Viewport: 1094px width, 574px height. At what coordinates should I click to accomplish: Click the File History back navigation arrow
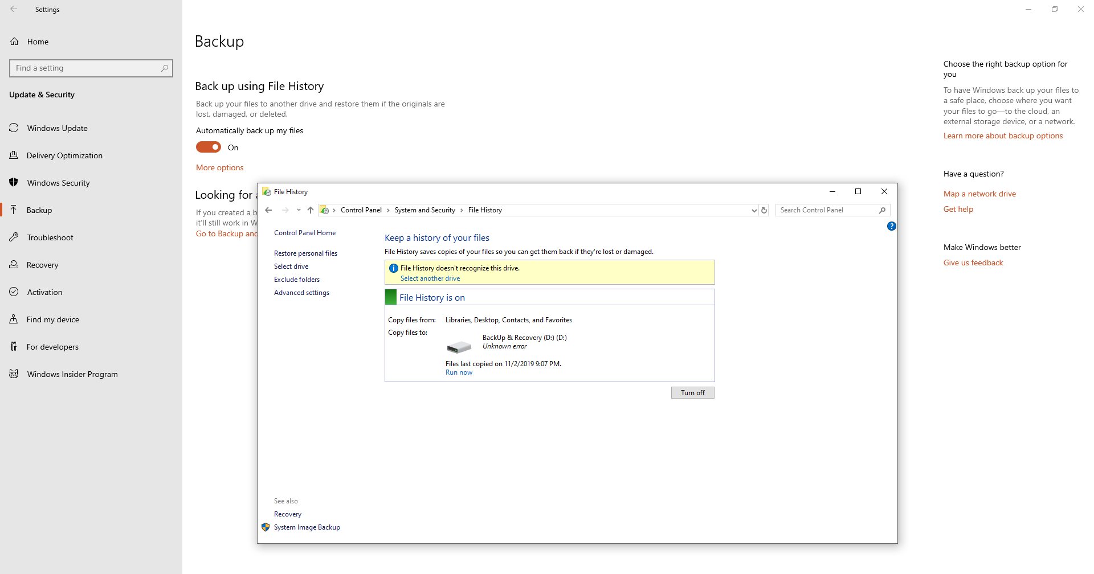[x=268, y=210]
